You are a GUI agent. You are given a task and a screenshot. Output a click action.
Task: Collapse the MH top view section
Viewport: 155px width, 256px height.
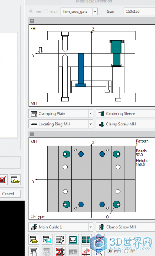coord(32,134)
